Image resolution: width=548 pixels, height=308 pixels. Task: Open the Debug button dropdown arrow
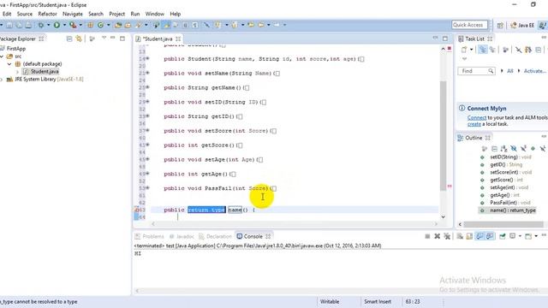coord(48,25)
